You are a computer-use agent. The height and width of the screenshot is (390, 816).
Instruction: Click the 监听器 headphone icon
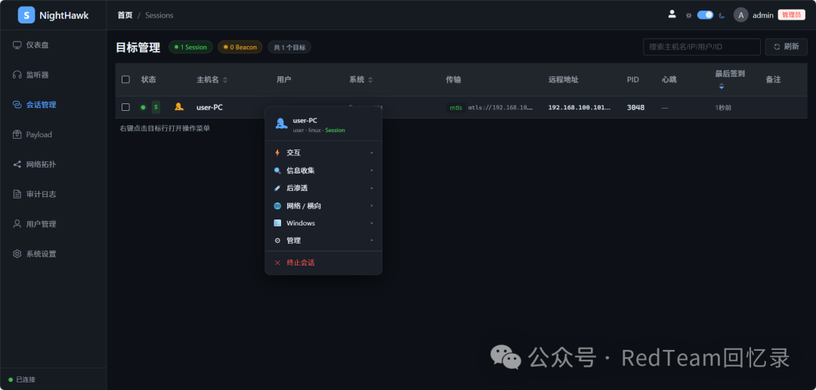[x=17, y=75]
